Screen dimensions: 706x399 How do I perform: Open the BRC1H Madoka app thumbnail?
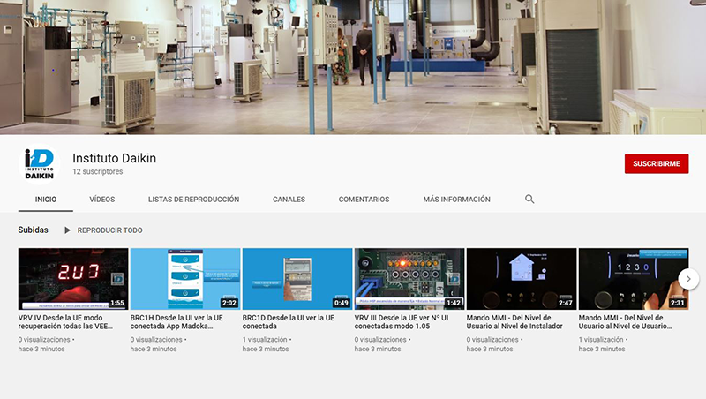point(185,279)
